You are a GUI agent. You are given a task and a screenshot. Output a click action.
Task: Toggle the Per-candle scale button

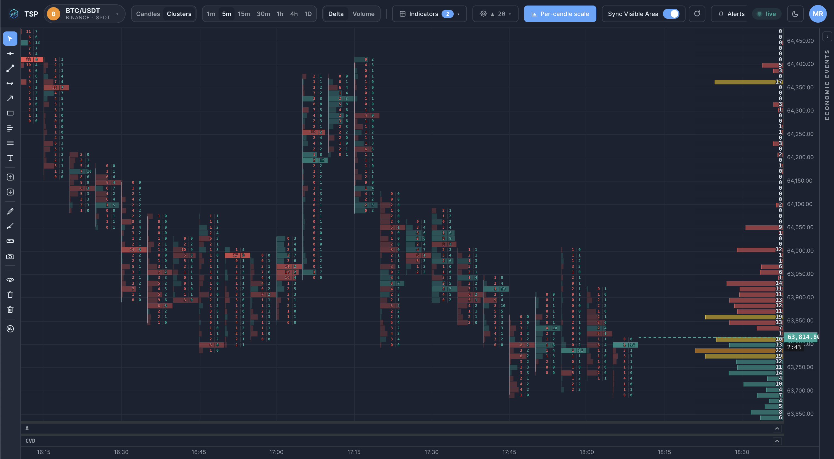560,14
